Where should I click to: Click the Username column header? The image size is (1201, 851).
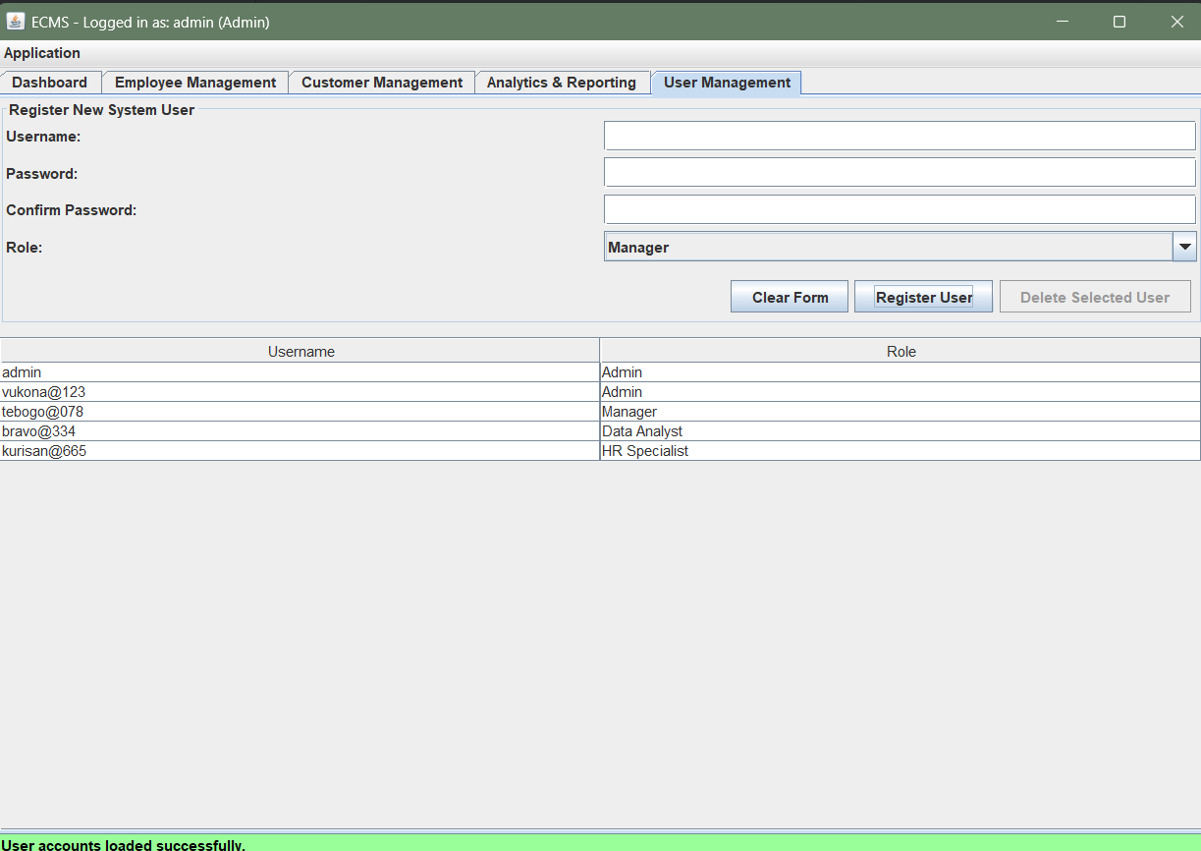click(300, 351)
